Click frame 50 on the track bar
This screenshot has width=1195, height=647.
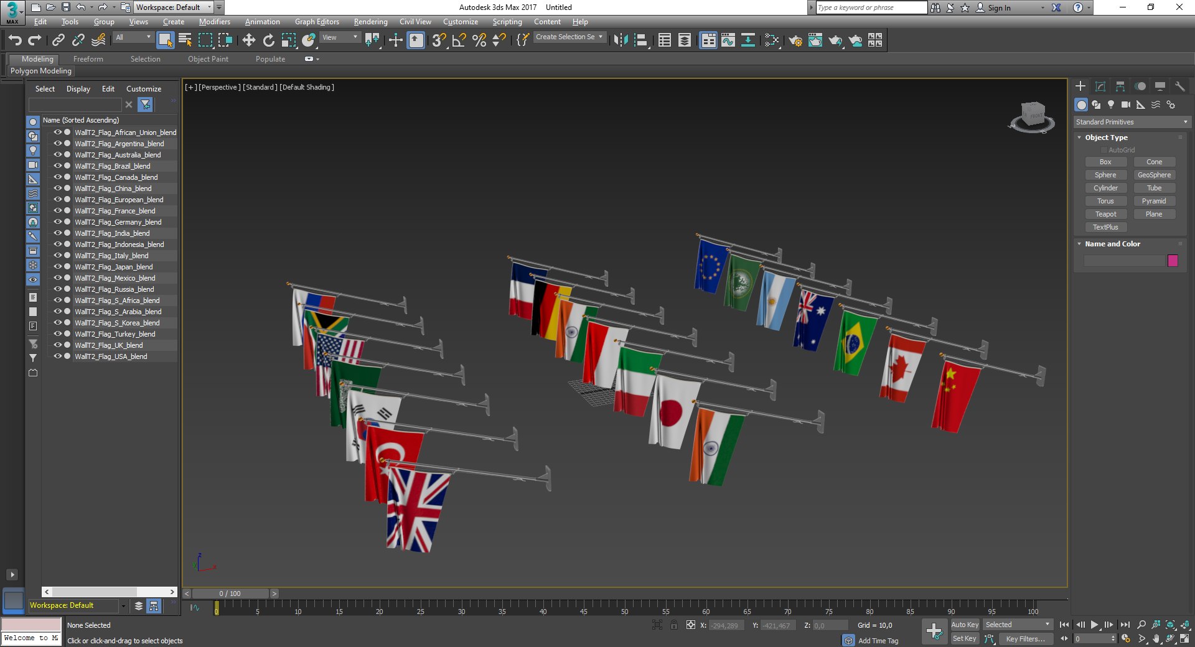pyautogui.click(x=624, y=607)
